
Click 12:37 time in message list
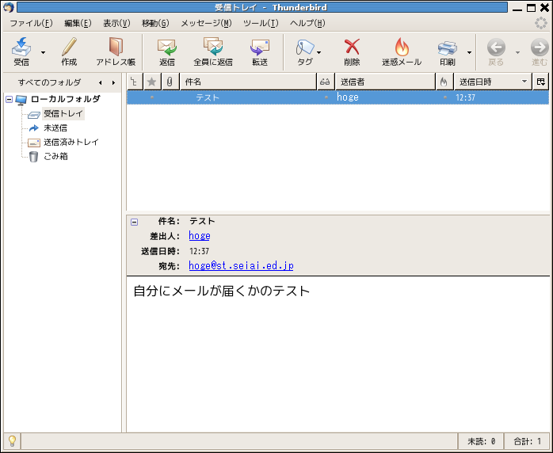[466, 97]
